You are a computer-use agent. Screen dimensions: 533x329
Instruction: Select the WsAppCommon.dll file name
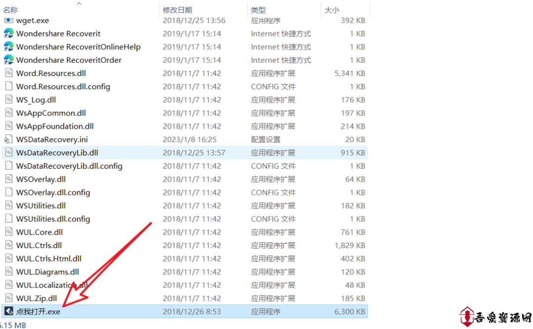coord(51,113)
